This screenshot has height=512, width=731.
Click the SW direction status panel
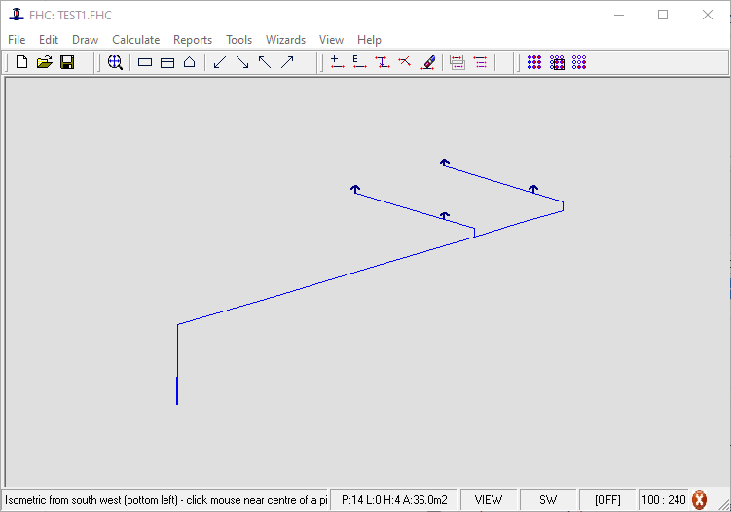point(548,499)
